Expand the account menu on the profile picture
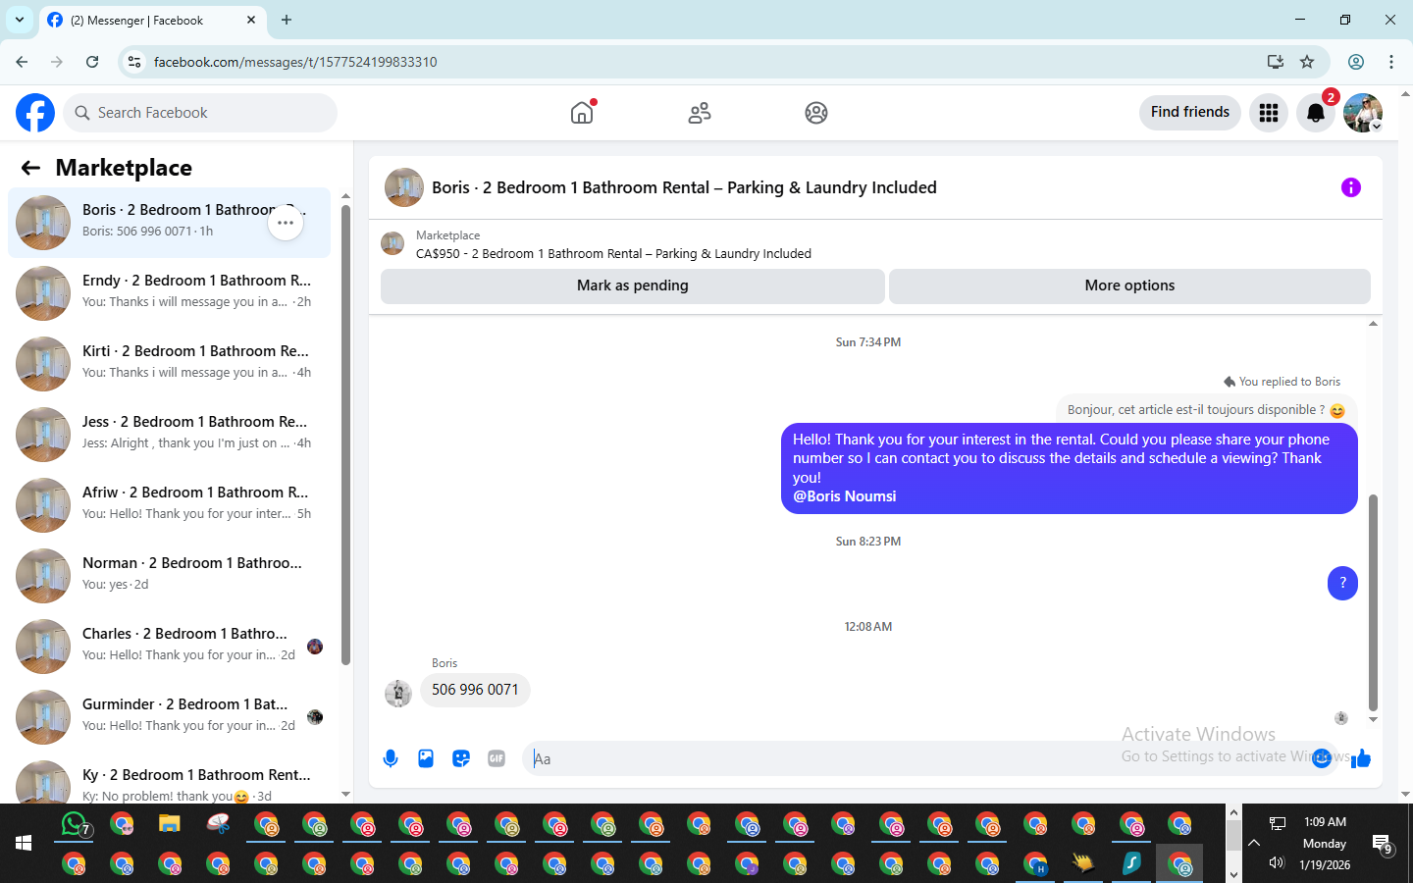 coord(1376,127)
